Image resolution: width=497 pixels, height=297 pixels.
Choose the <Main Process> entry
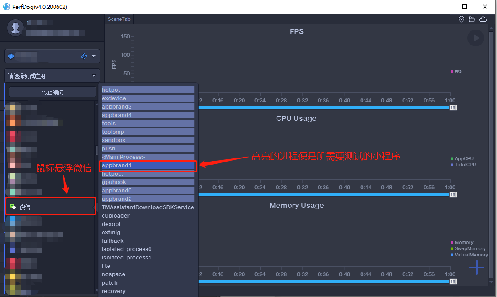[x=148, y=157]
